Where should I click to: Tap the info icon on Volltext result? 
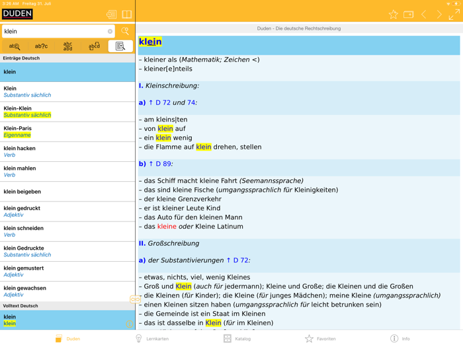(130, 324)
